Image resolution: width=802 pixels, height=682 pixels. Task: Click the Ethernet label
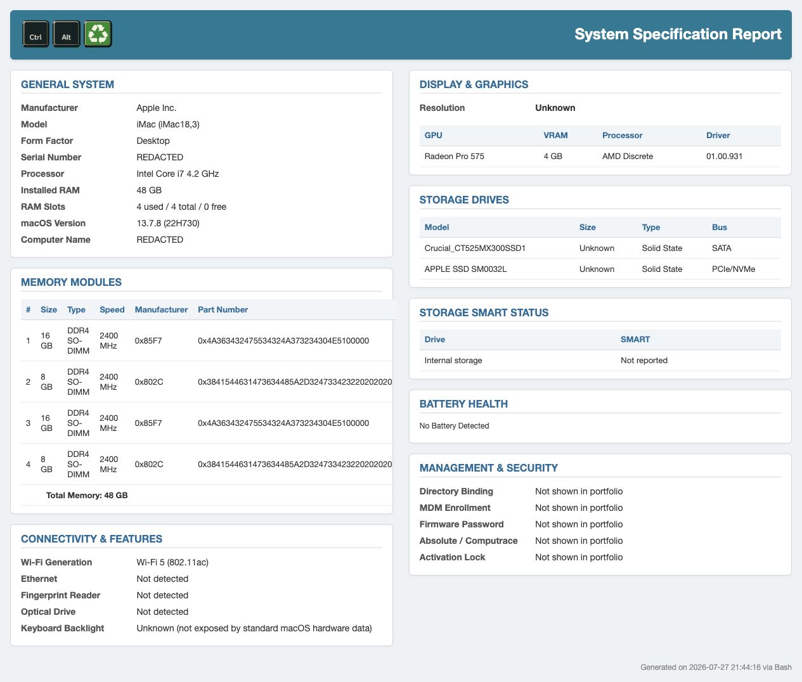point(39,579)
